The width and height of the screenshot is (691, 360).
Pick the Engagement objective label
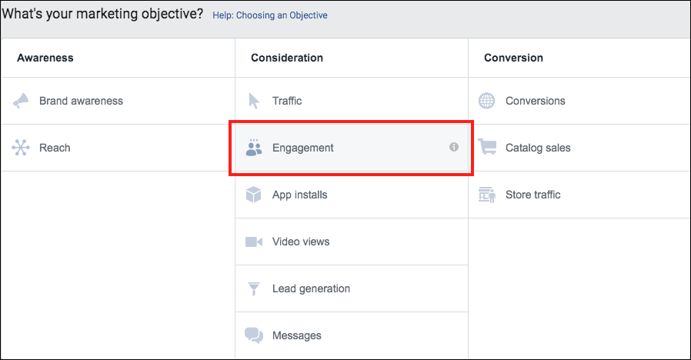[x=302, y=148]
